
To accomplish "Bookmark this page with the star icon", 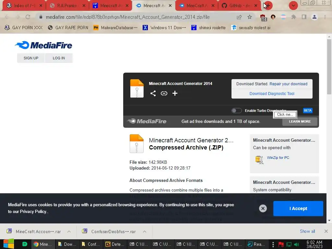I will click(250, 17).
